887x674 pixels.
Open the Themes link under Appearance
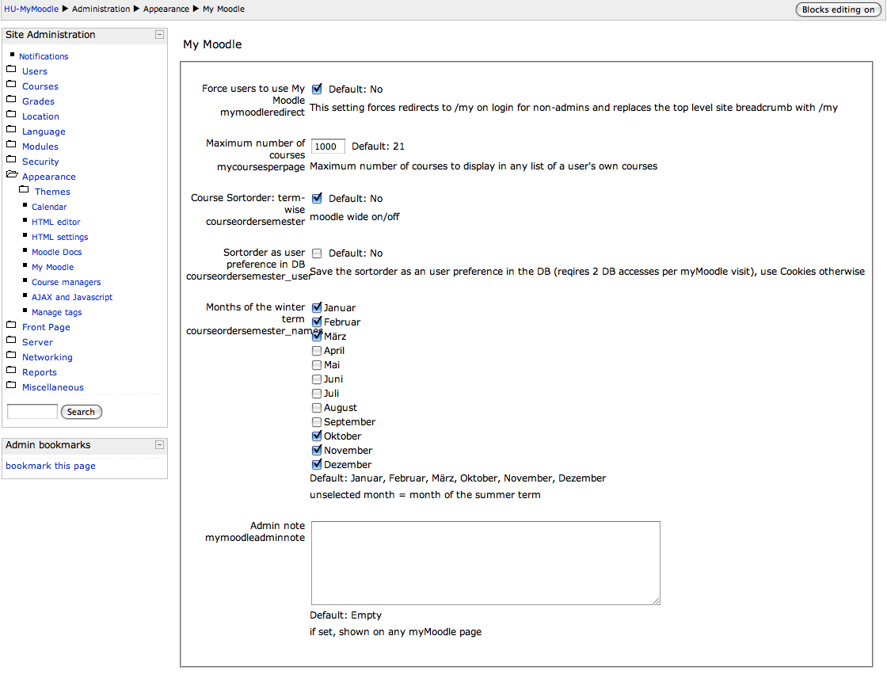tap(52, 192)
